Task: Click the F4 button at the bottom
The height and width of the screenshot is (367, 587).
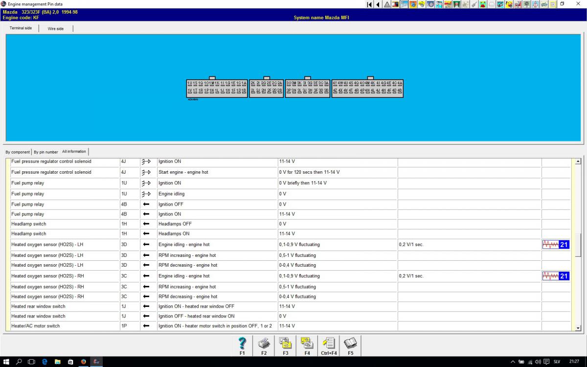Action: [307, 345]
